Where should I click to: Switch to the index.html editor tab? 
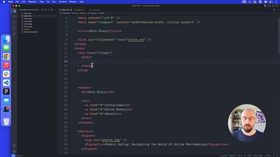tap(65, 10)
